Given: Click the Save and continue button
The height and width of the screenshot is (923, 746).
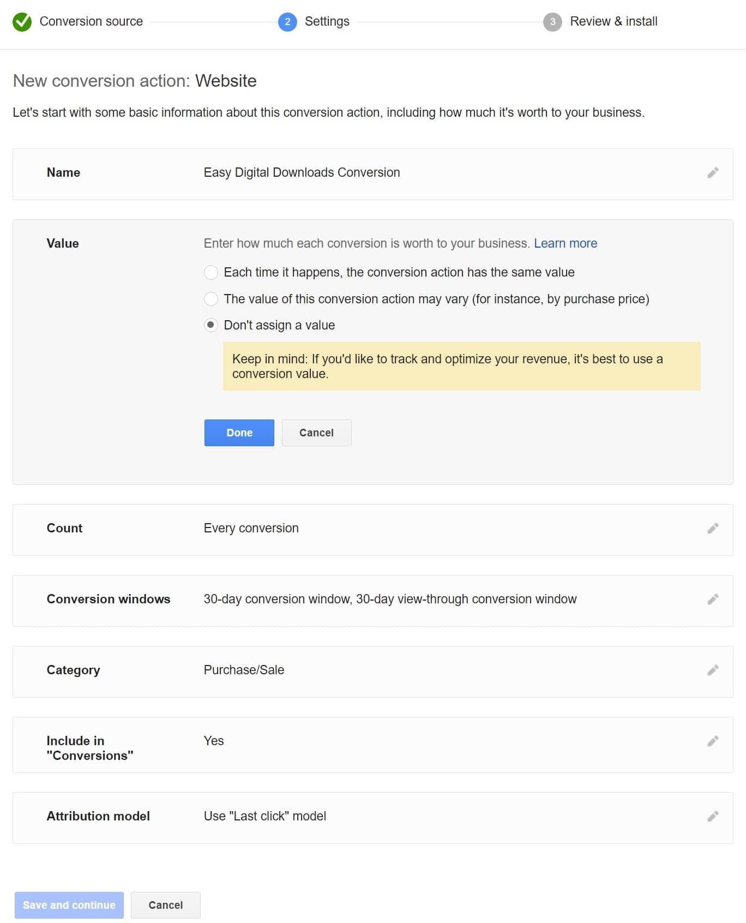Looking at the screenshot, I should (x=69, y=905).
